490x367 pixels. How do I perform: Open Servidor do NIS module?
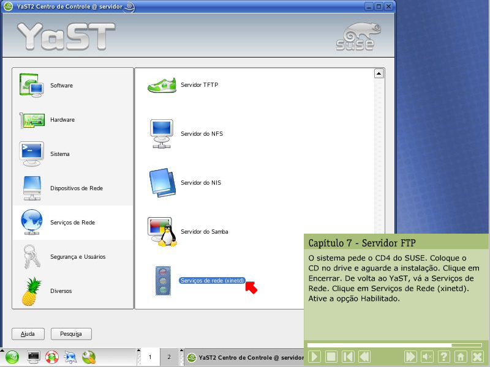point(200,183)
